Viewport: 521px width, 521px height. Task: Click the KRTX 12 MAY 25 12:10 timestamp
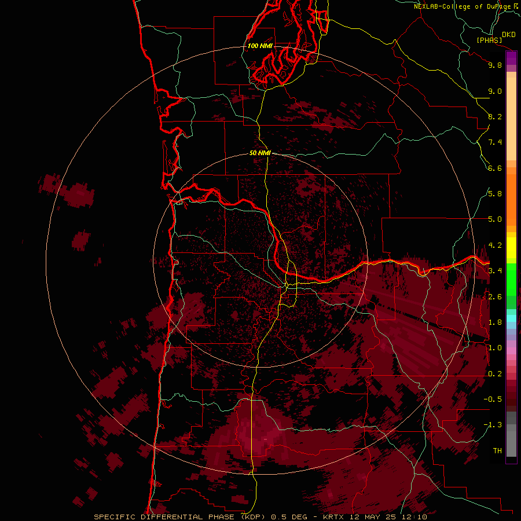[x=375, y=517]
